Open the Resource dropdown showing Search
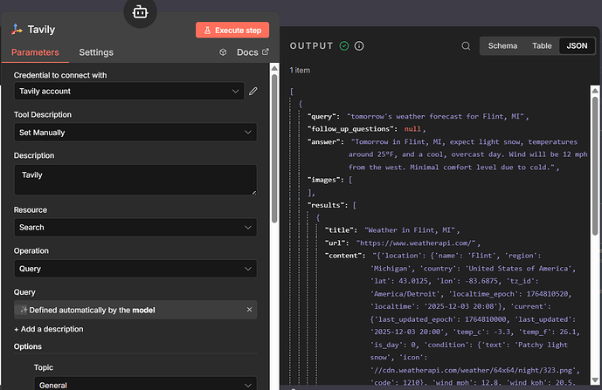The height and width of the screenshot is (390, 602). [135, 228]
